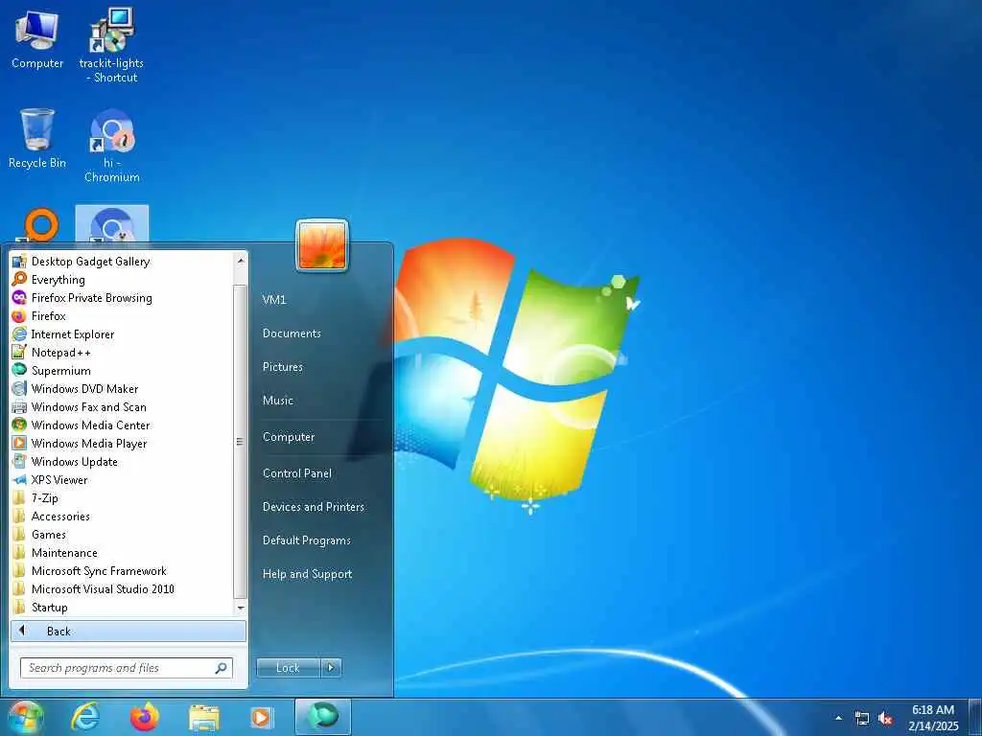Screen dimensions: 982x736
Task: Click the Back button in All Programs
Action: point(129,631)
